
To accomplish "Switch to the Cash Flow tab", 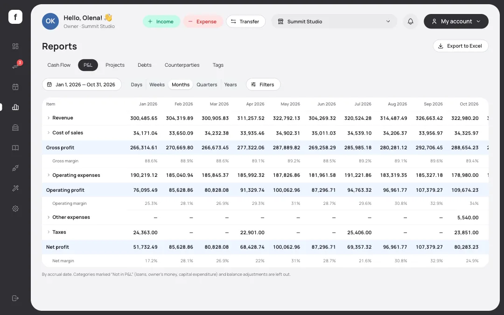I will [x=59, y=65].
